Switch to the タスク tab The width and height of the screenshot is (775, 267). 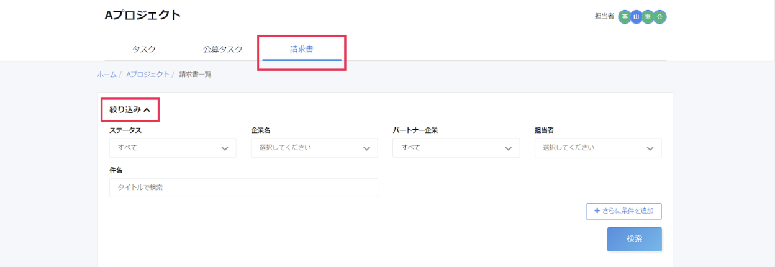pyautogui.click(x=144, y=49)
